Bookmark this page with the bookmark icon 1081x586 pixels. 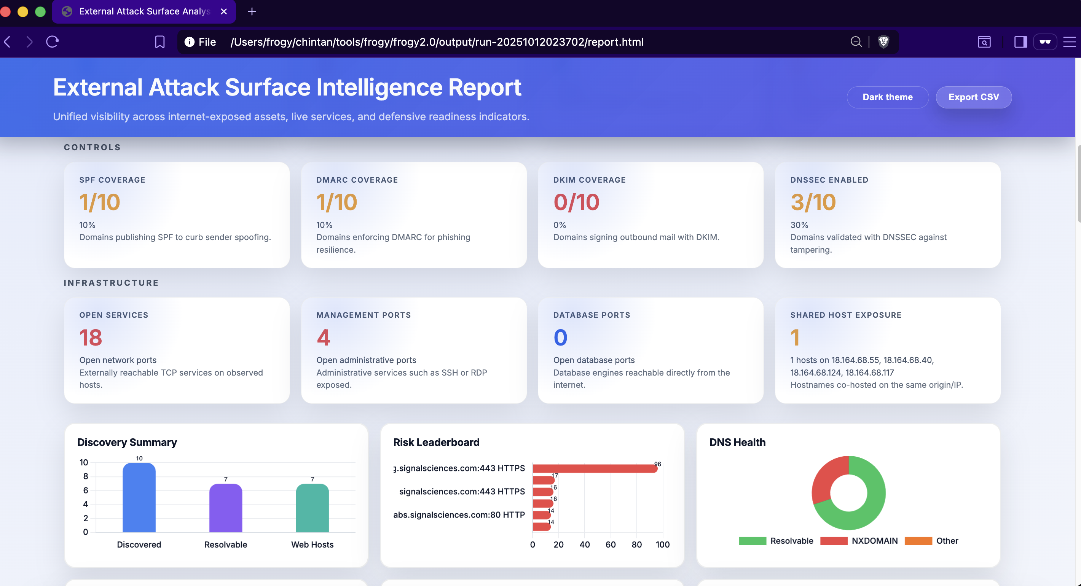tap(159, 42)
